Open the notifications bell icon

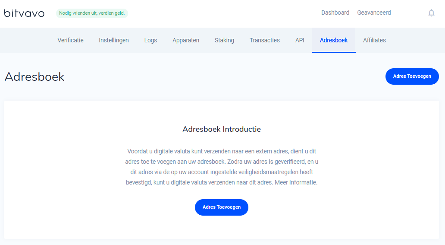click(431, 13)
